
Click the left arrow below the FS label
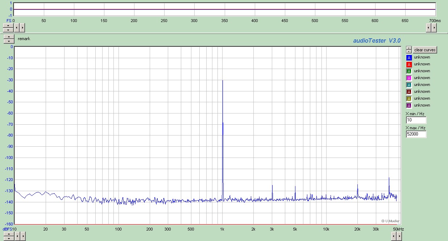(17, 27)
